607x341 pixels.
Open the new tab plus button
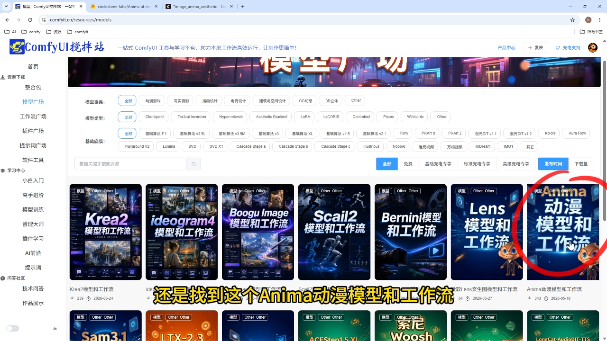pos(243,7)
